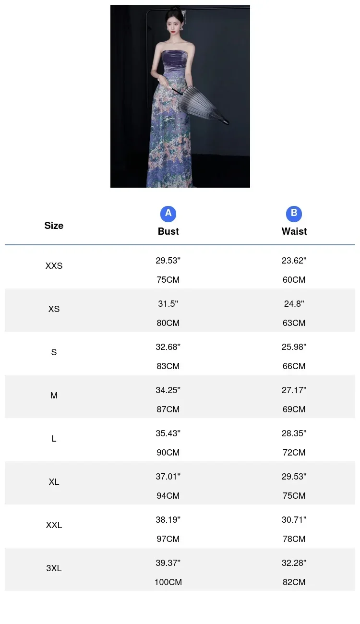Select the XL size row label
This screenshot has height=624, width=360.
(x=54, y=482)
